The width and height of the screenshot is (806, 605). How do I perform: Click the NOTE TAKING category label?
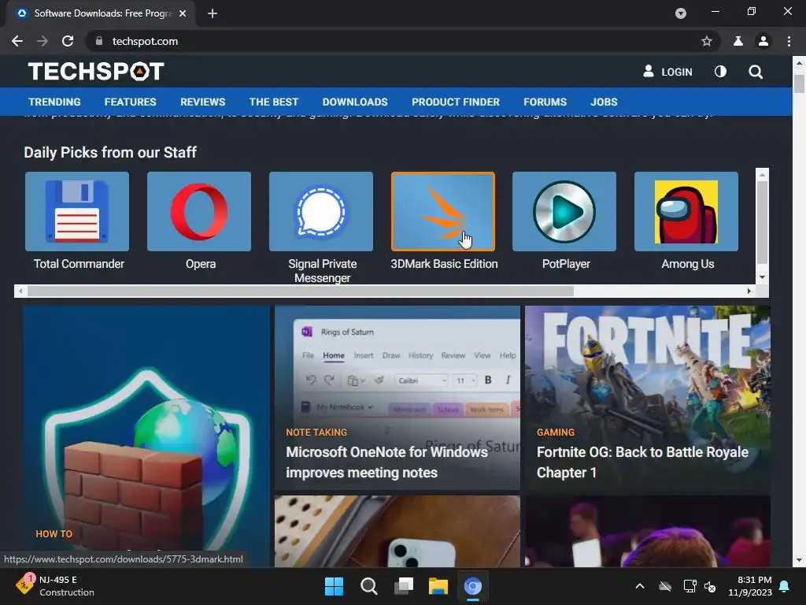316,432
